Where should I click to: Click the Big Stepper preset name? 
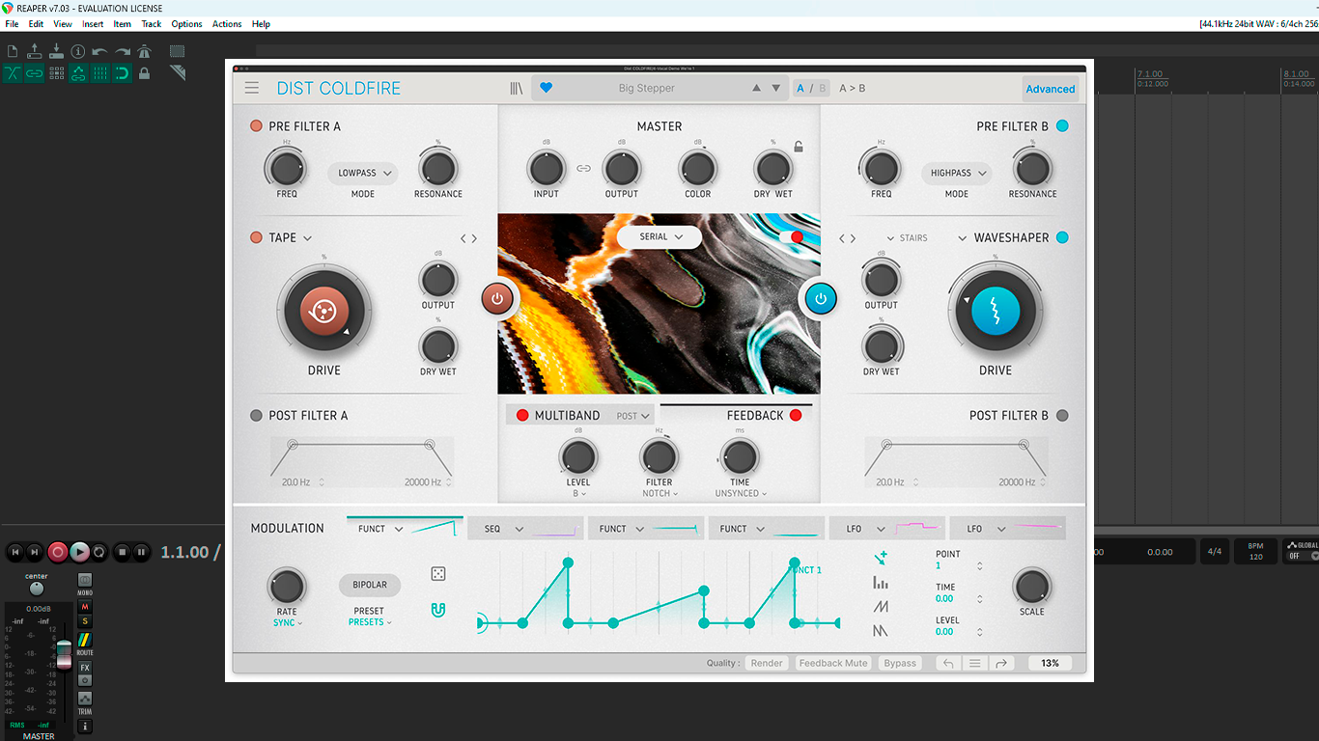point(647,88)
